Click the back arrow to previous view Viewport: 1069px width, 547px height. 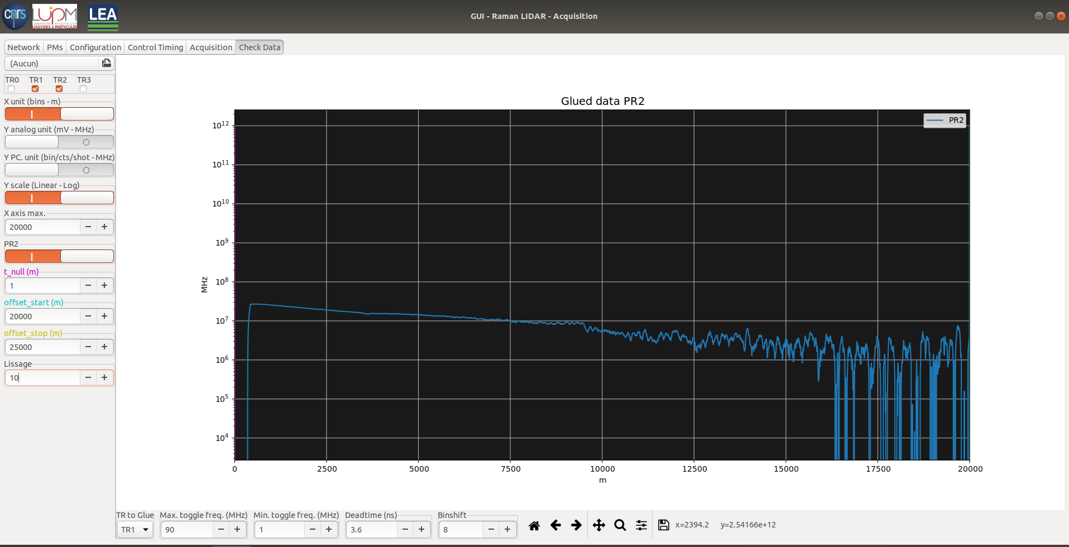tap(555, 525)
